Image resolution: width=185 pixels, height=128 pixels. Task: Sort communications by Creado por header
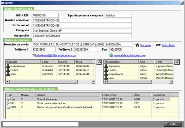click(161, 95)
